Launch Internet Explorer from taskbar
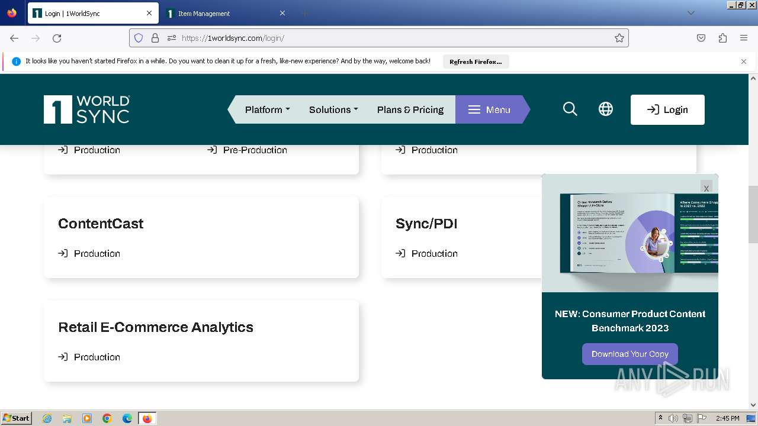Viewport: 758px width, 426px height. click(47, 418)
